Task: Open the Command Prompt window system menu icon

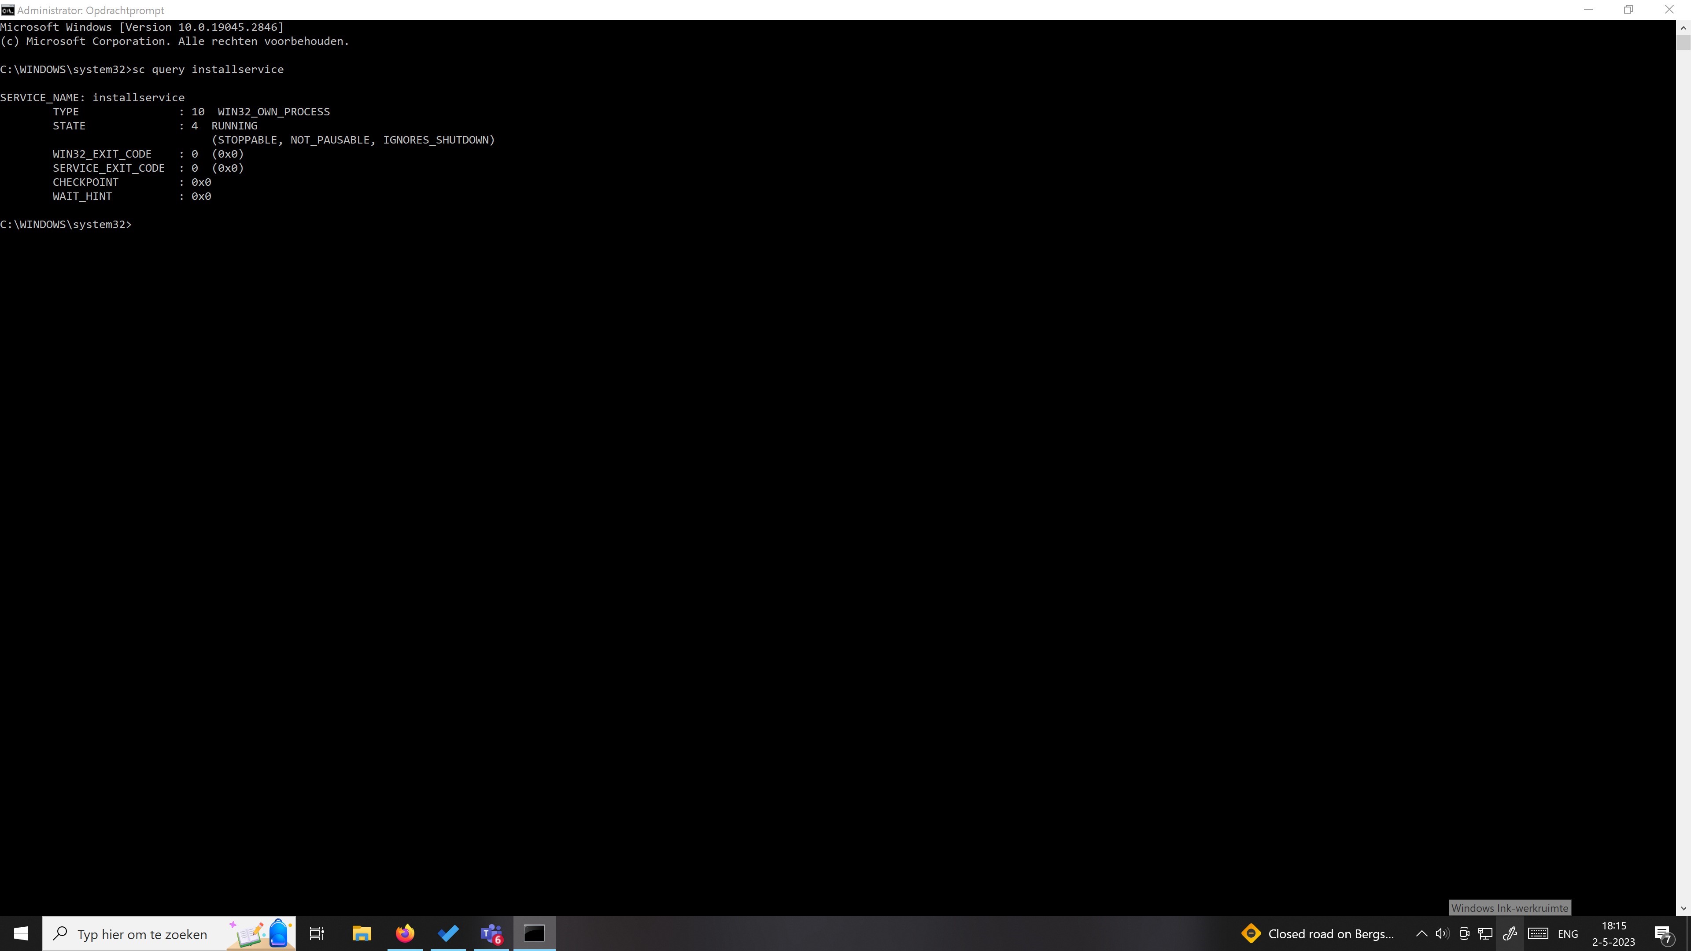Action: click(7, 10)
